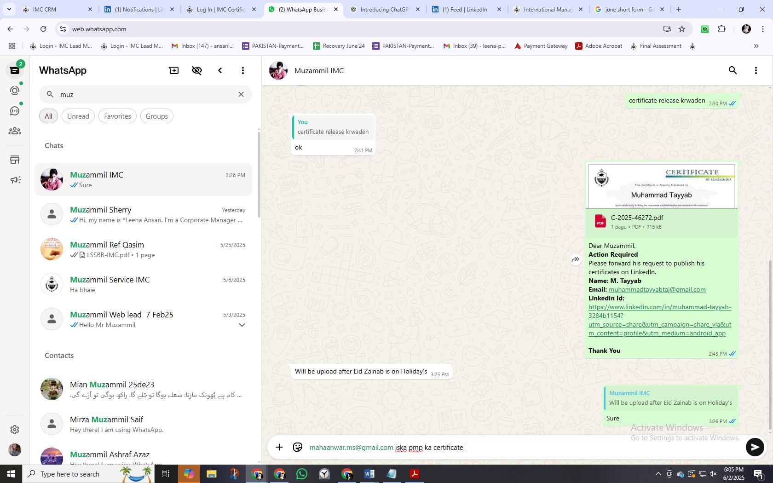This screenshot has width=773, height=483.
Task: Switch to the IMC CRM browser tab
Action: [58, 9]
